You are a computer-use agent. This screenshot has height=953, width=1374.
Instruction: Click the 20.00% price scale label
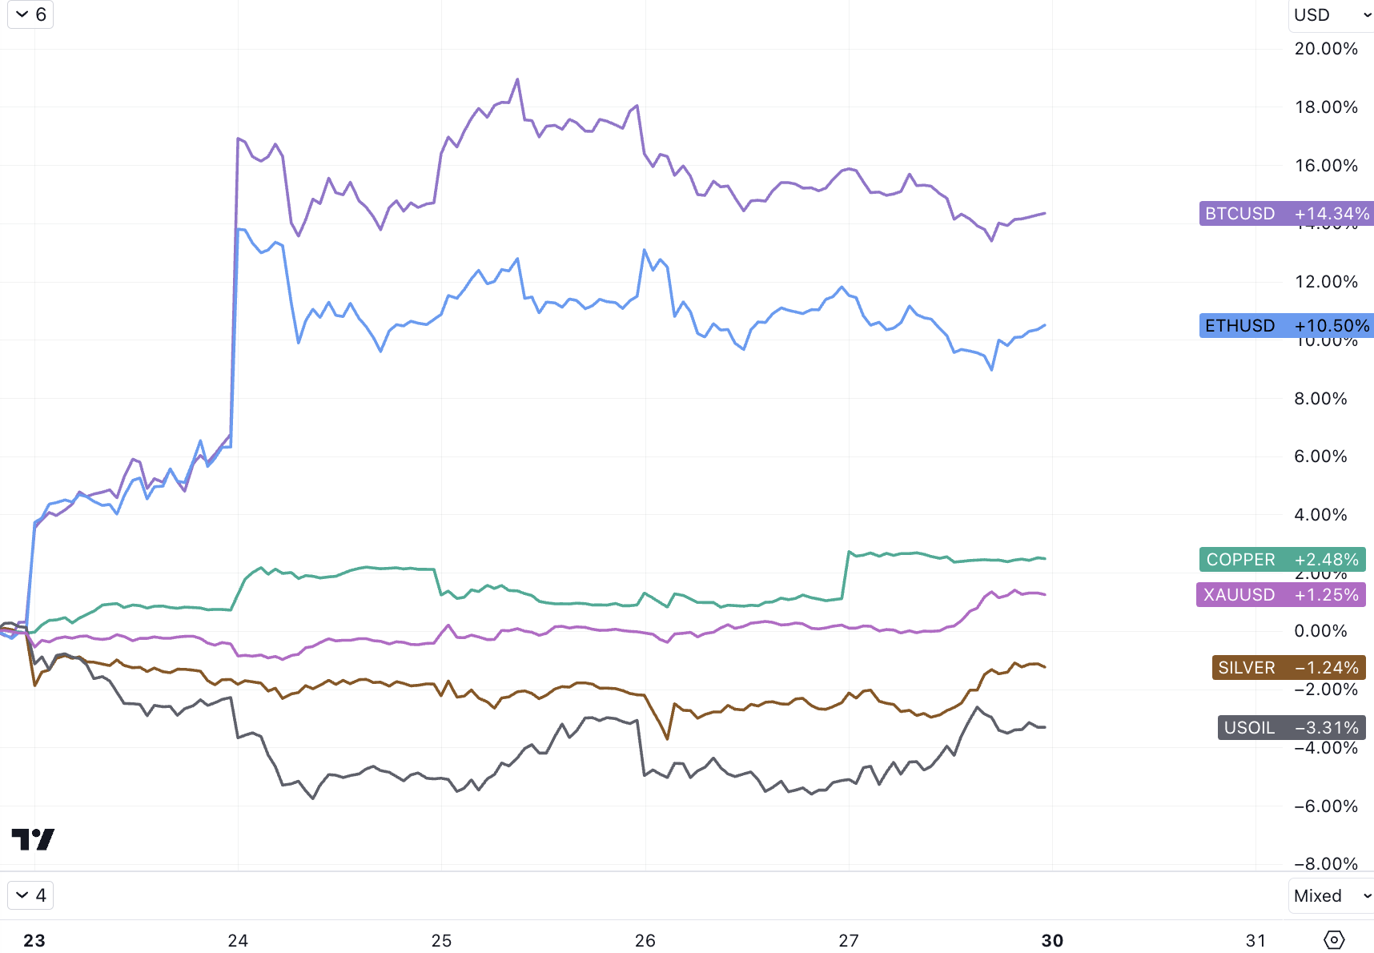pyautogui.click(x=1326, y=49)
